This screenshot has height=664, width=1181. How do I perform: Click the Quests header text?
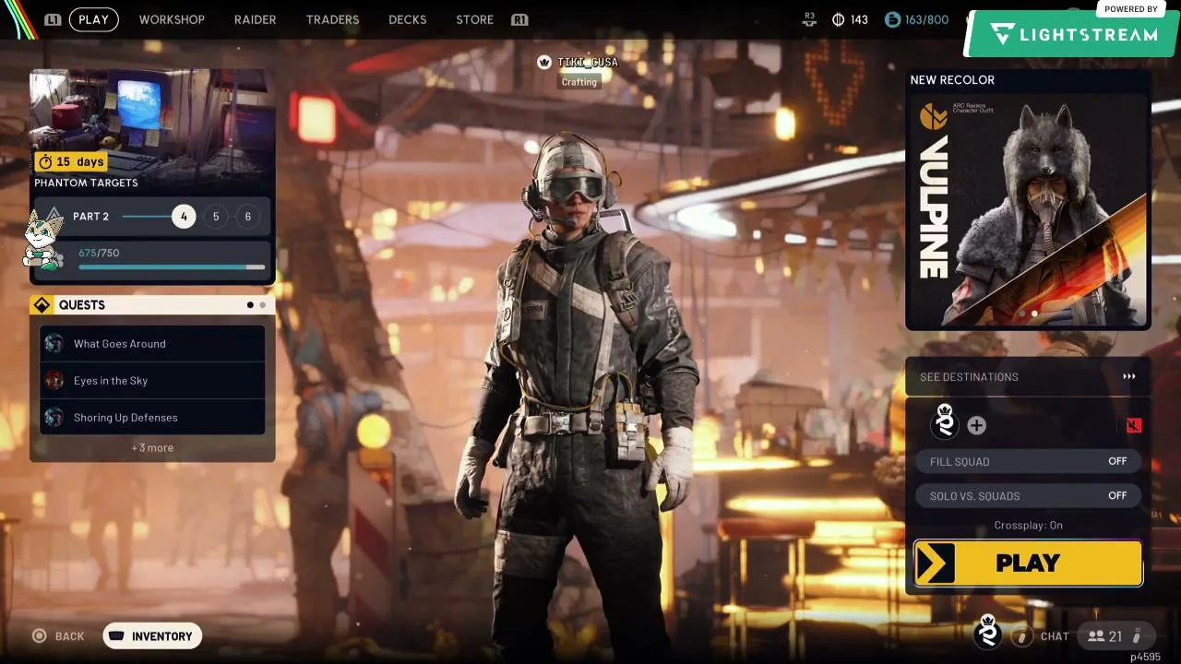(x=82, y=305)
